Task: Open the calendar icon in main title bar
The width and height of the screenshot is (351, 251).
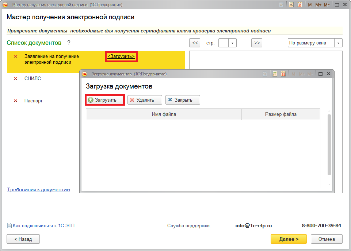Action: click(300, 5)
